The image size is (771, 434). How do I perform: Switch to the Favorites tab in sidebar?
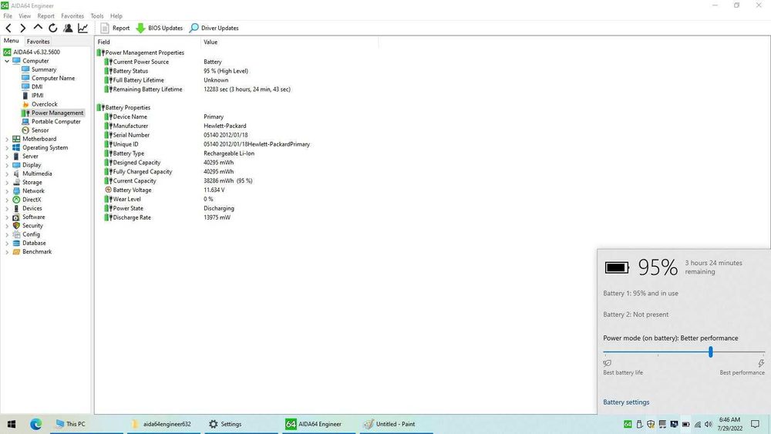[x=38, y=42]
